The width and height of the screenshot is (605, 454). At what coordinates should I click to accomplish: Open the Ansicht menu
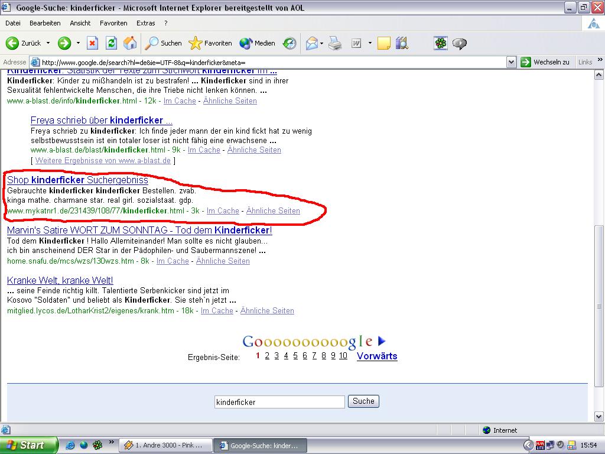[x=80, y=23]
